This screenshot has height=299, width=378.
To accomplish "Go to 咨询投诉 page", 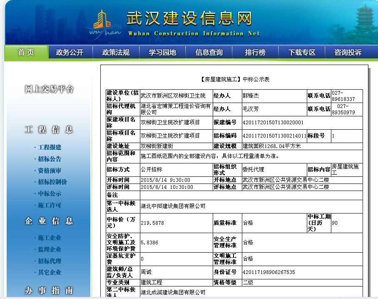I will tap(348, 53).
